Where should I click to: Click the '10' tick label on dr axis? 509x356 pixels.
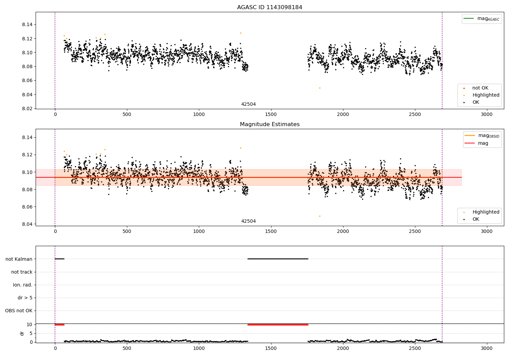pos(30,324)
